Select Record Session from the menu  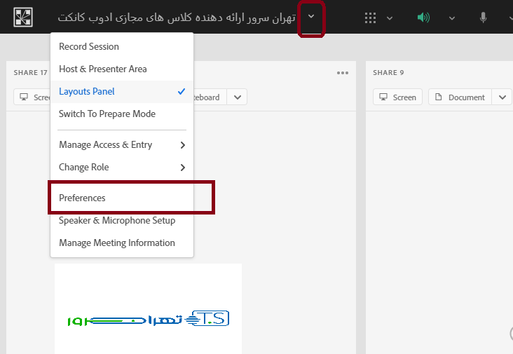point(89,46)
